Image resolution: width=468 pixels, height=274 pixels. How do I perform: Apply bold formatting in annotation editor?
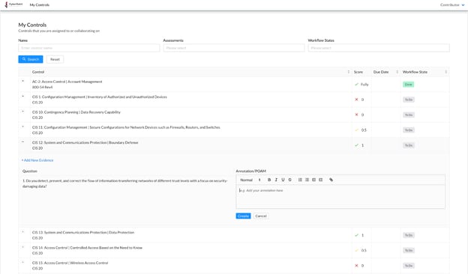[269, 180]
